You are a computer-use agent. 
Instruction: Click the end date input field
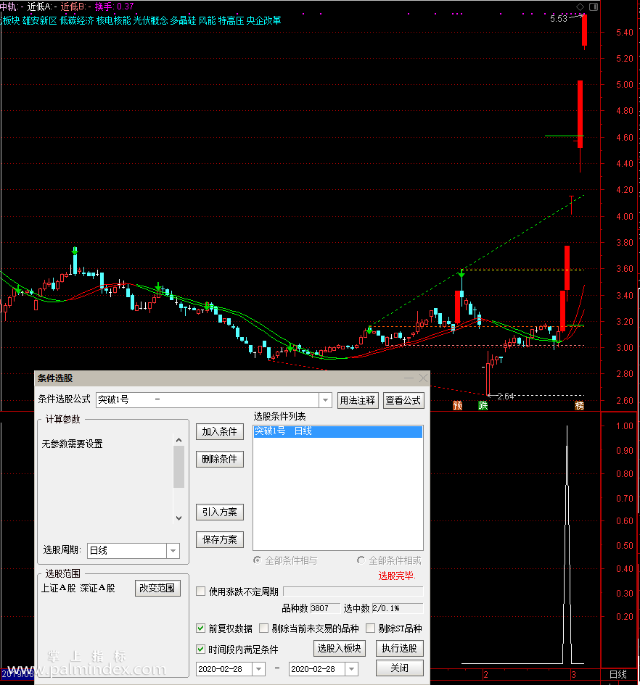(317, 669)
